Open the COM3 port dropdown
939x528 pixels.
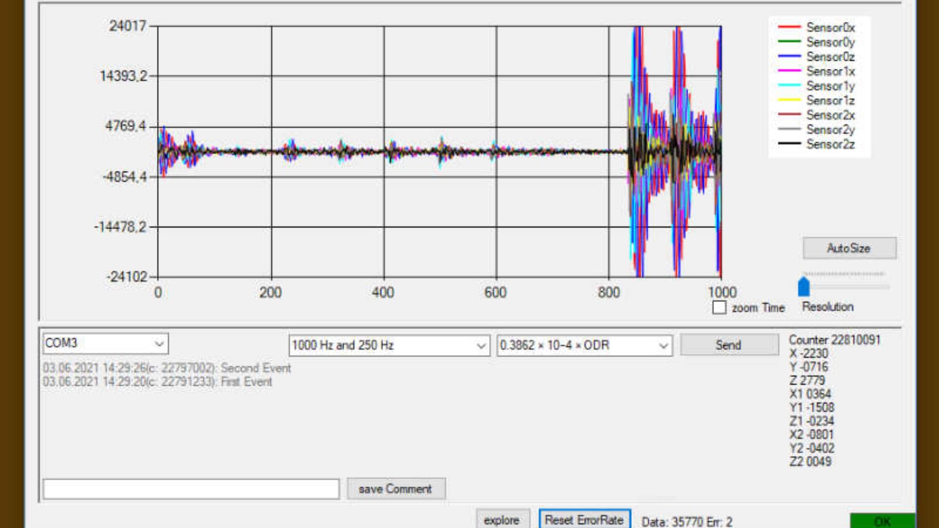pos(106,343)
